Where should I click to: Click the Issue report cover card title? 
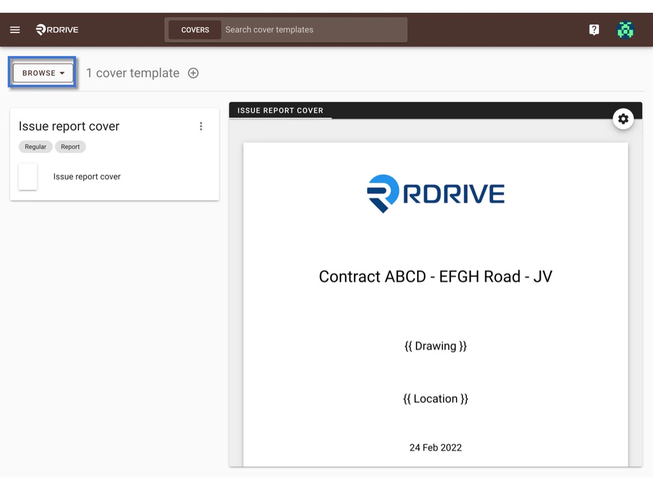pyautogui.click(x=69, y=126)
